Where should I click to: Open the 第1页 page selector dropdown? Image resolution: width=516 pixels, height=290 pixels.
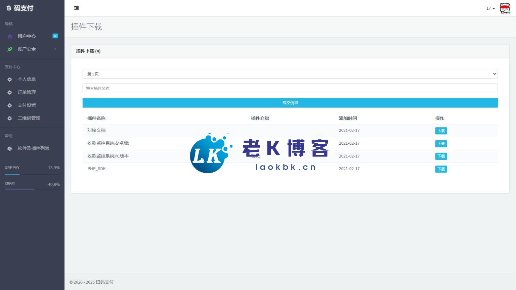coord(290,74)
